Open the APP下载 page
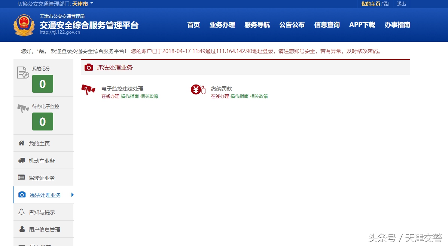Viewport: 448px width, 246px height. pos(362,25)
